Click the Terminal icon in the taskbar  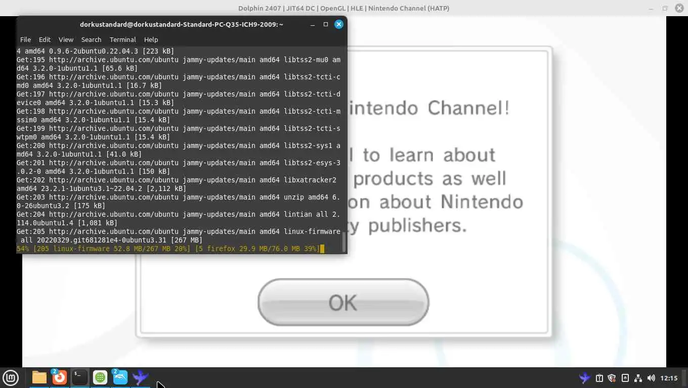coord(80,377)
